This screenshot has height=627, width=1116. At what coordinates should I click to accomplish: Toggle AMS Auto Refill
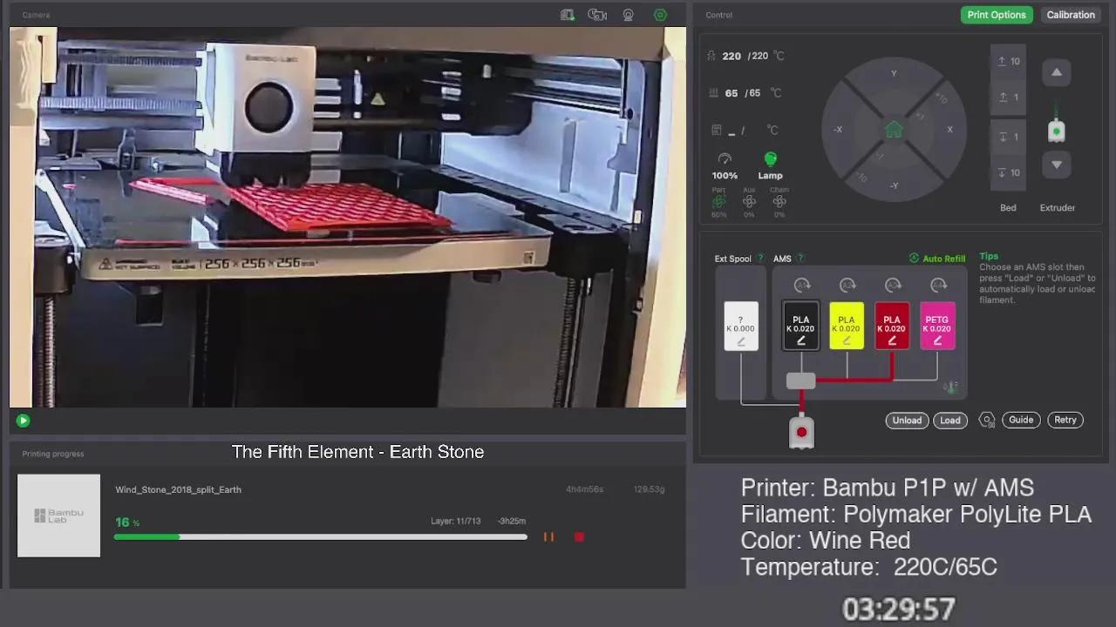pyautogui.click(x=937, y=259)
